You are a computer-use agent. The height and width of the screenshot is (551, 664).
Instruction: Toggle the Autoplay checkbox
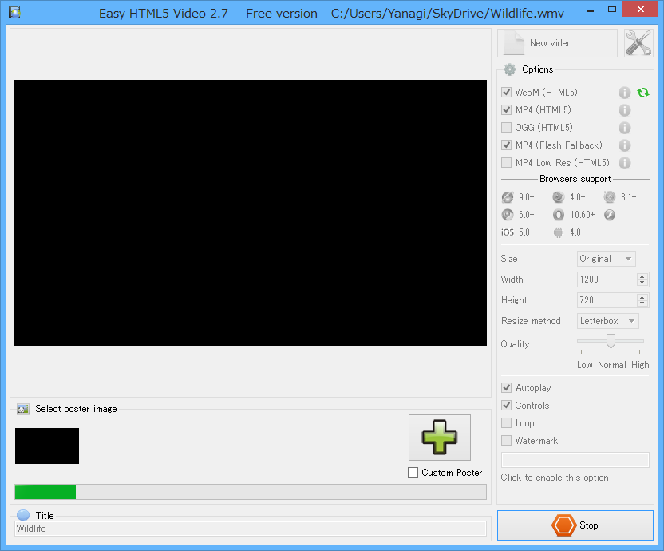coord(507,388)
